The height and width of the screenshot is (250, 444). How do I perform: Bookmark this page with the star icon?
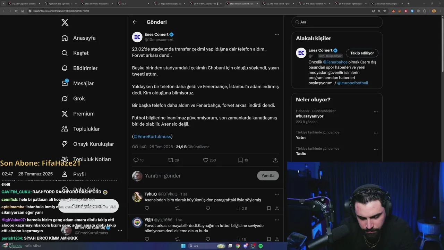click(385, 11)
